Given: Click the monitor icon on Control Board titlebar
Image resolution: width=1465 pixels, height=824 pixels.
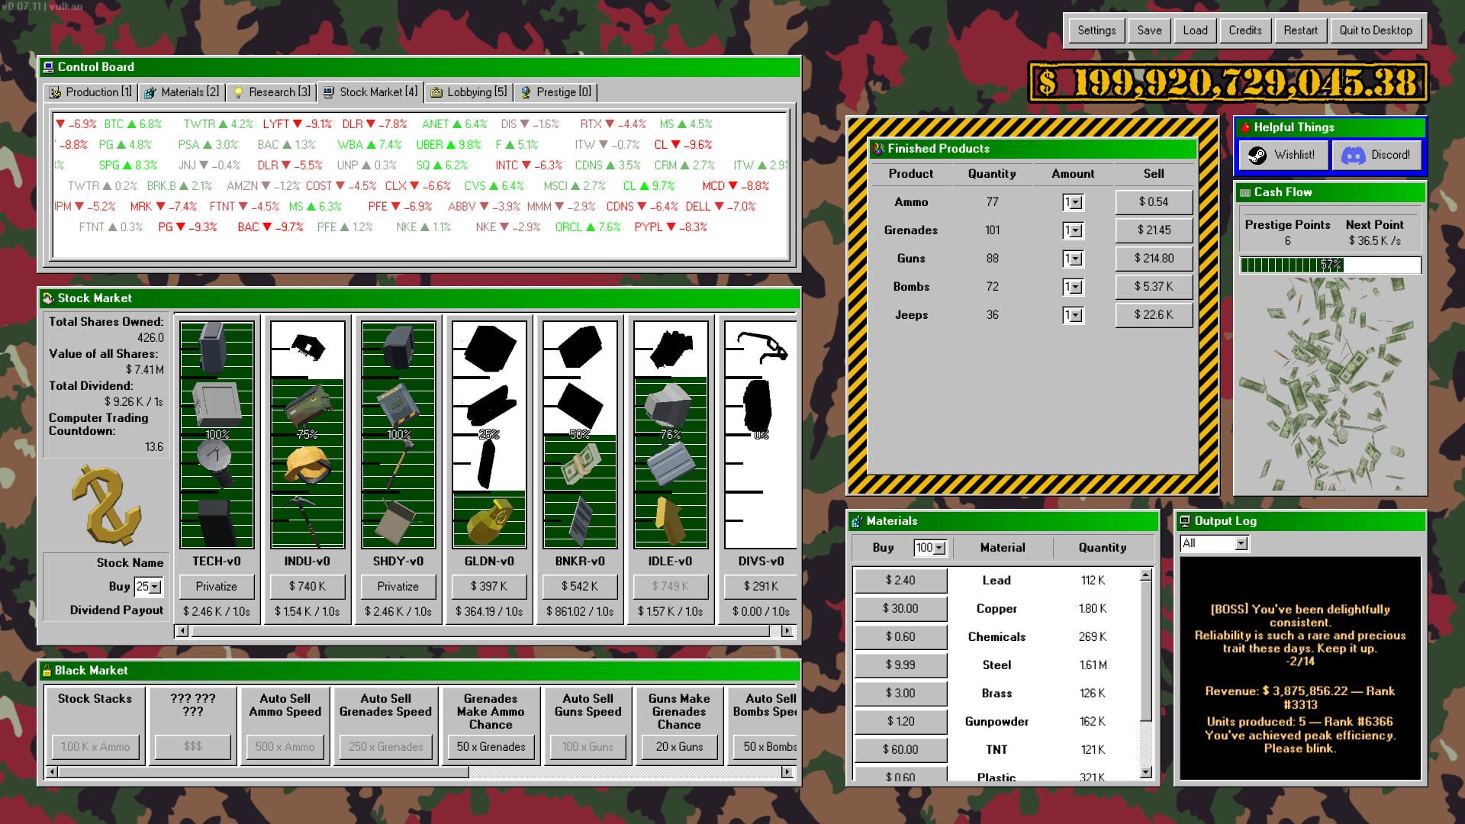Looking at the screenshot, I should pyautogui.click(x=48, y=66).
